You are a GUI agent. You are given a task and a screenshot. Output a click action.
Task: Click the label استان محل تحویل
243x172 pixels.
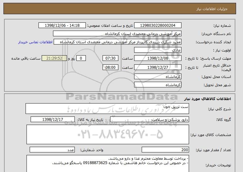pos(216,77)
